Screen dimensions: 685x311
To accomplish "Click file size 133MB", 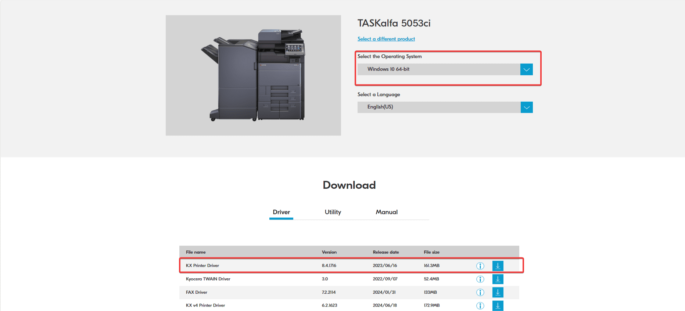I will pyautogui.click(x=430, y=292).
